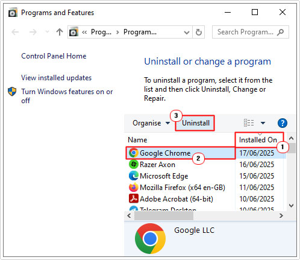Viewport: 300px width, 260px height.
Task: Click the Forward navigation arrow
Action: (x=33, y=32)
